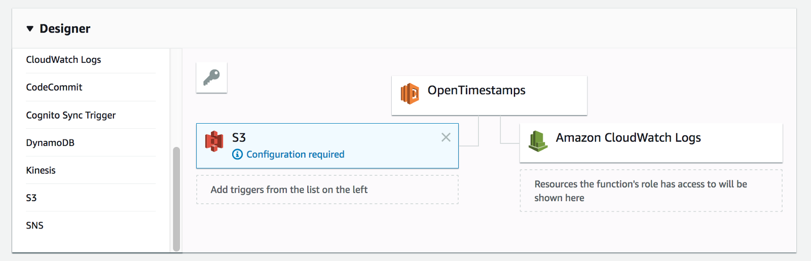Viewport: 811px width, 261px height.
Task: Collapse the Designer section triangle
Action: coord(30,29)
